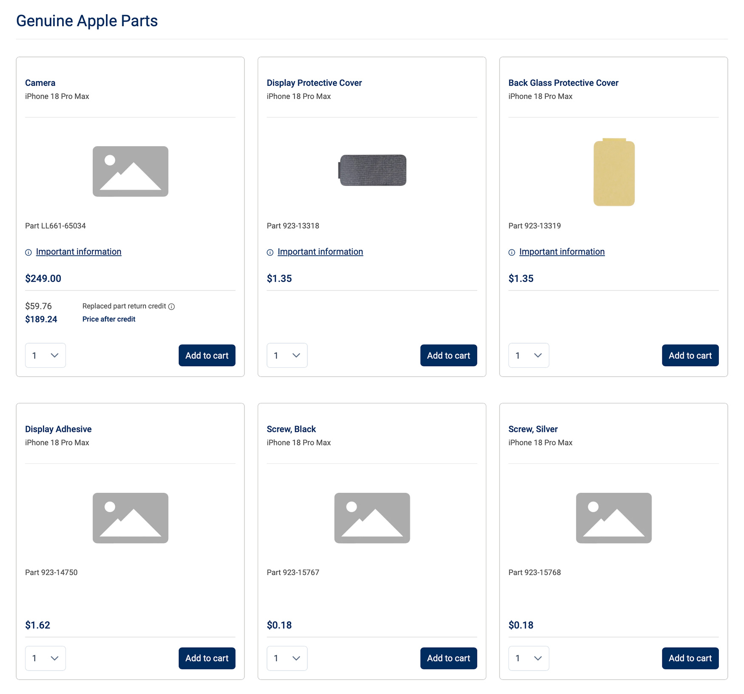Screen dimensions: 744x694
Task: Open the Replaced part return credit info icon
Action: click(171, 307)
